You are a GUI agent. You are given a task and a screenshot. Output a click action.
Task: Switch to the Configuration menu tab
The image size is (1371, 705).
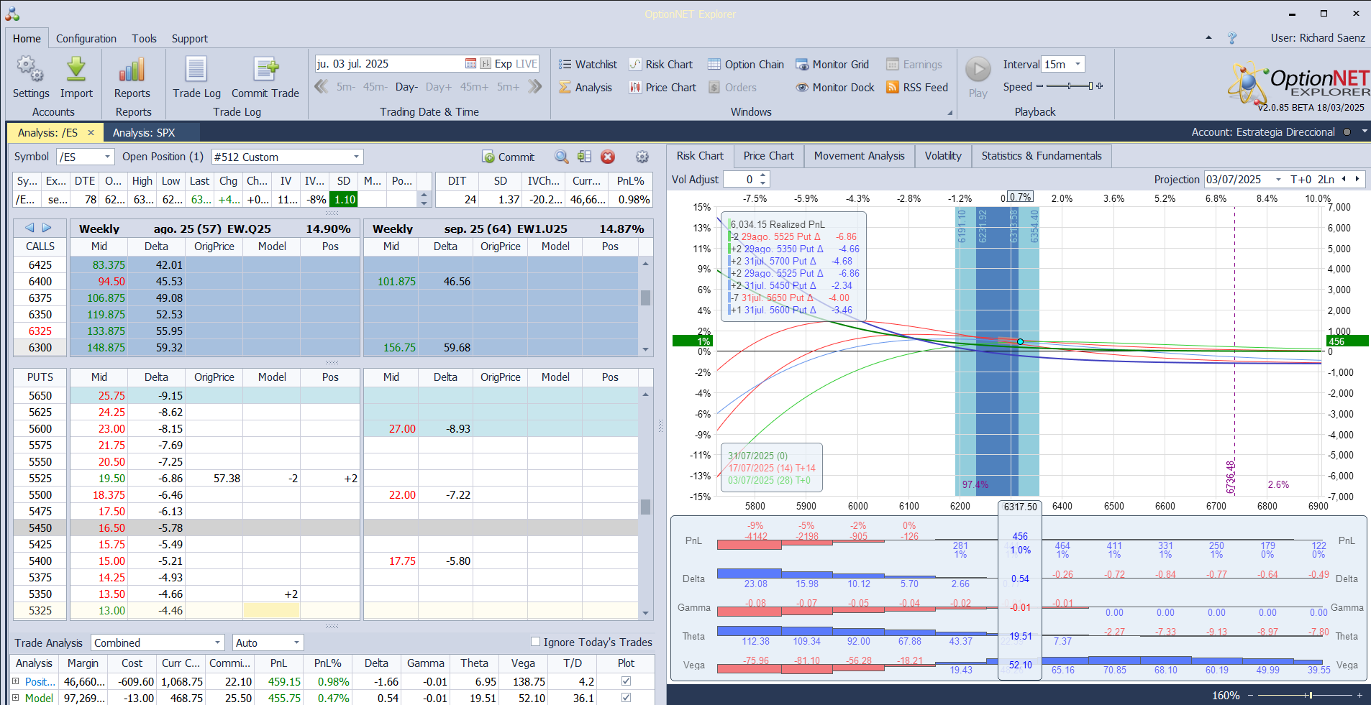(x=86, y=39)
